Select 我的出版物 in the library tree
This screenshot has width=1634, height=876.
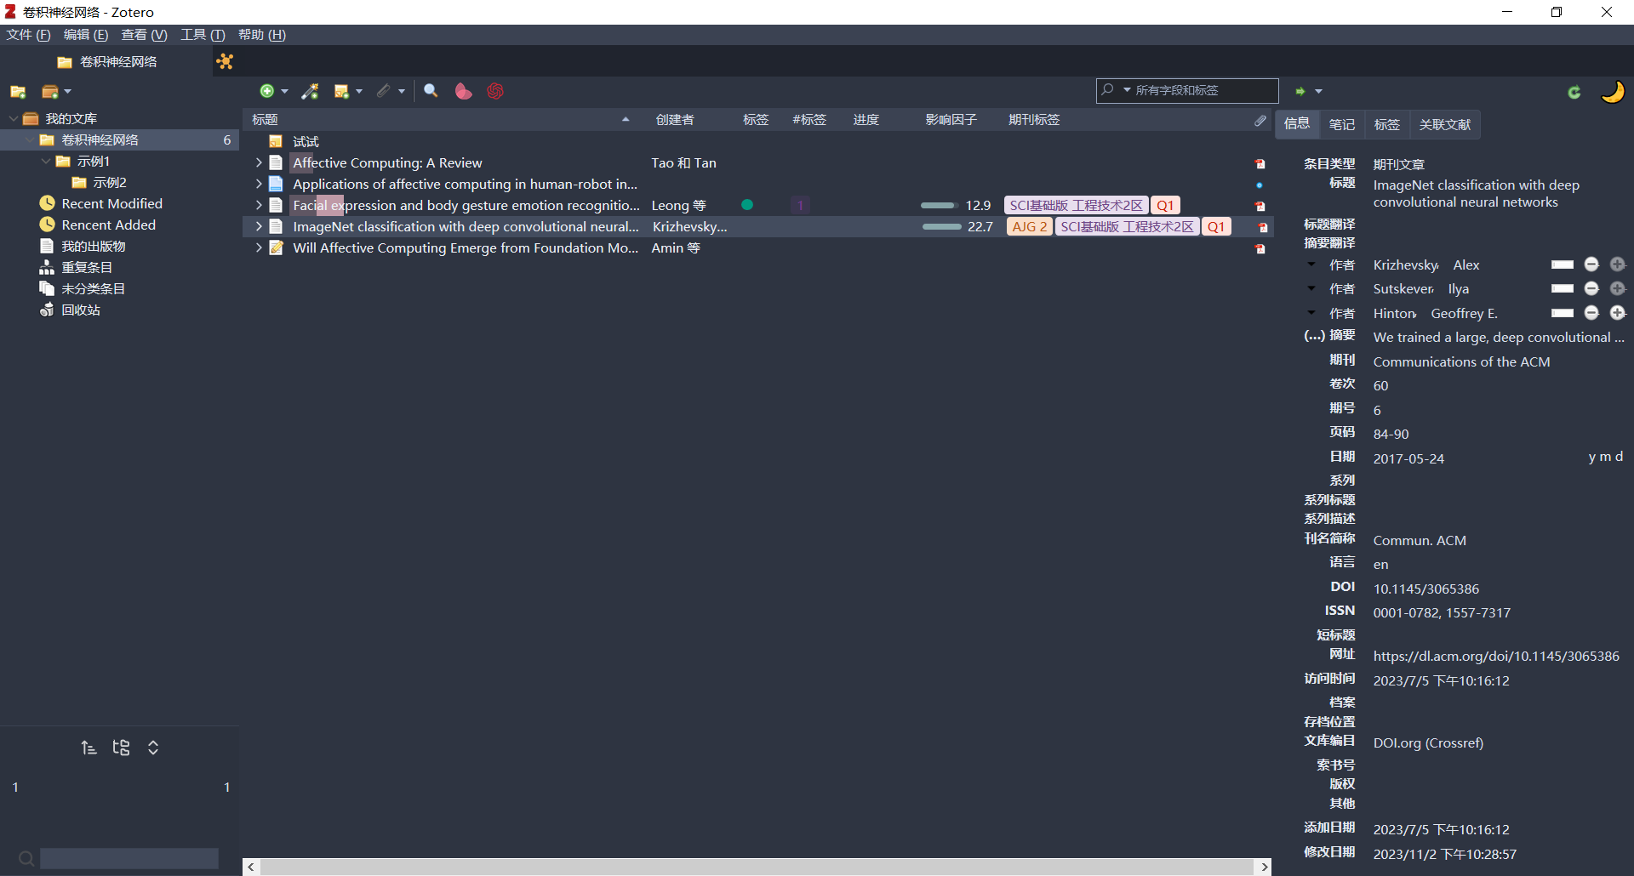(93, 246)
